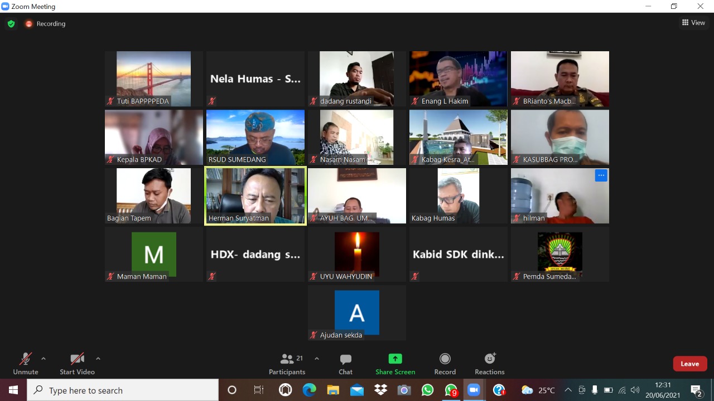
Task: Click the green encryption shield icon
Action: click(11, 24)
